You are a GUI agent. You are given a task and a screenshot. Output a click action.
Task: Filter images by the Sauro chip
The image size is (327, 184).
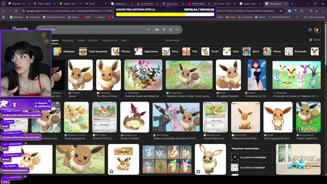252,51
